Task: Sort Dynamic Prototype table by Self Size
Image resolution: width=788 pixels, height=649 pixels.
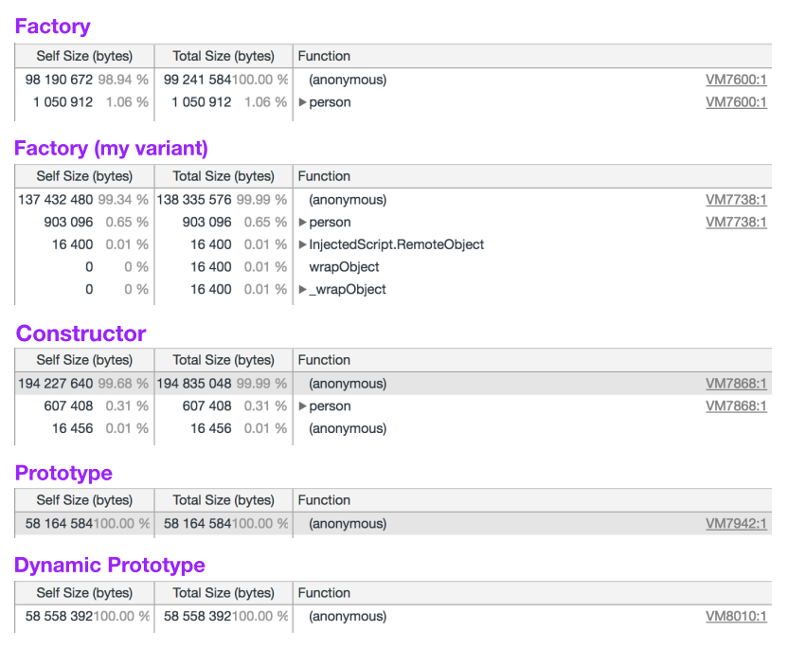Action: pyautogui.click(x=83, y=592)
